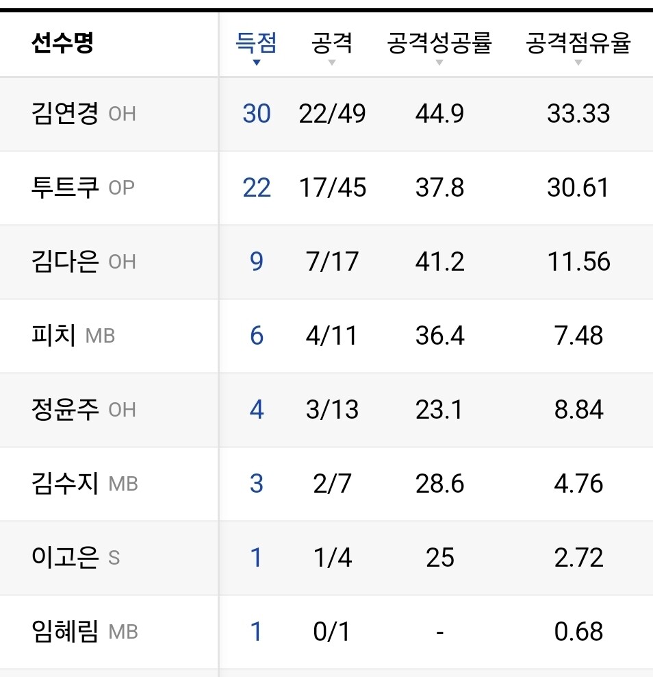Click sort arrow under 공격 header

pos(332,63)
